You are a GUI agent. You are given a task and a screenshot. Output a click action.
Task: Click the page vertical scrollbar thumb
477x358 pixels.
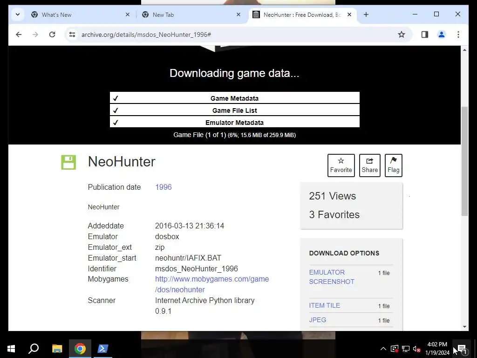click(464, 161)
